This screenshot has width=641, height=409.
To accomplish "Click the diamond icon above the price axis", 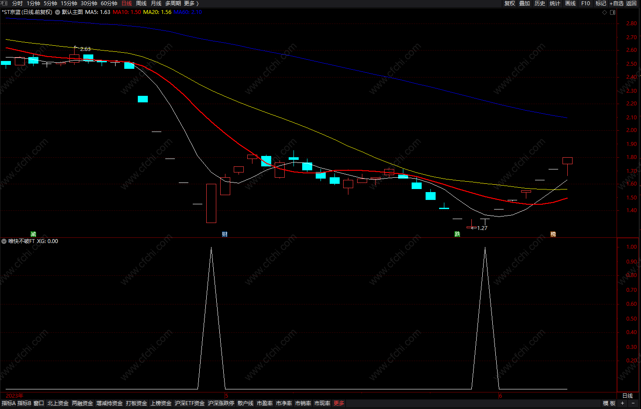I will pyautogui.click(x=604, y=12).
